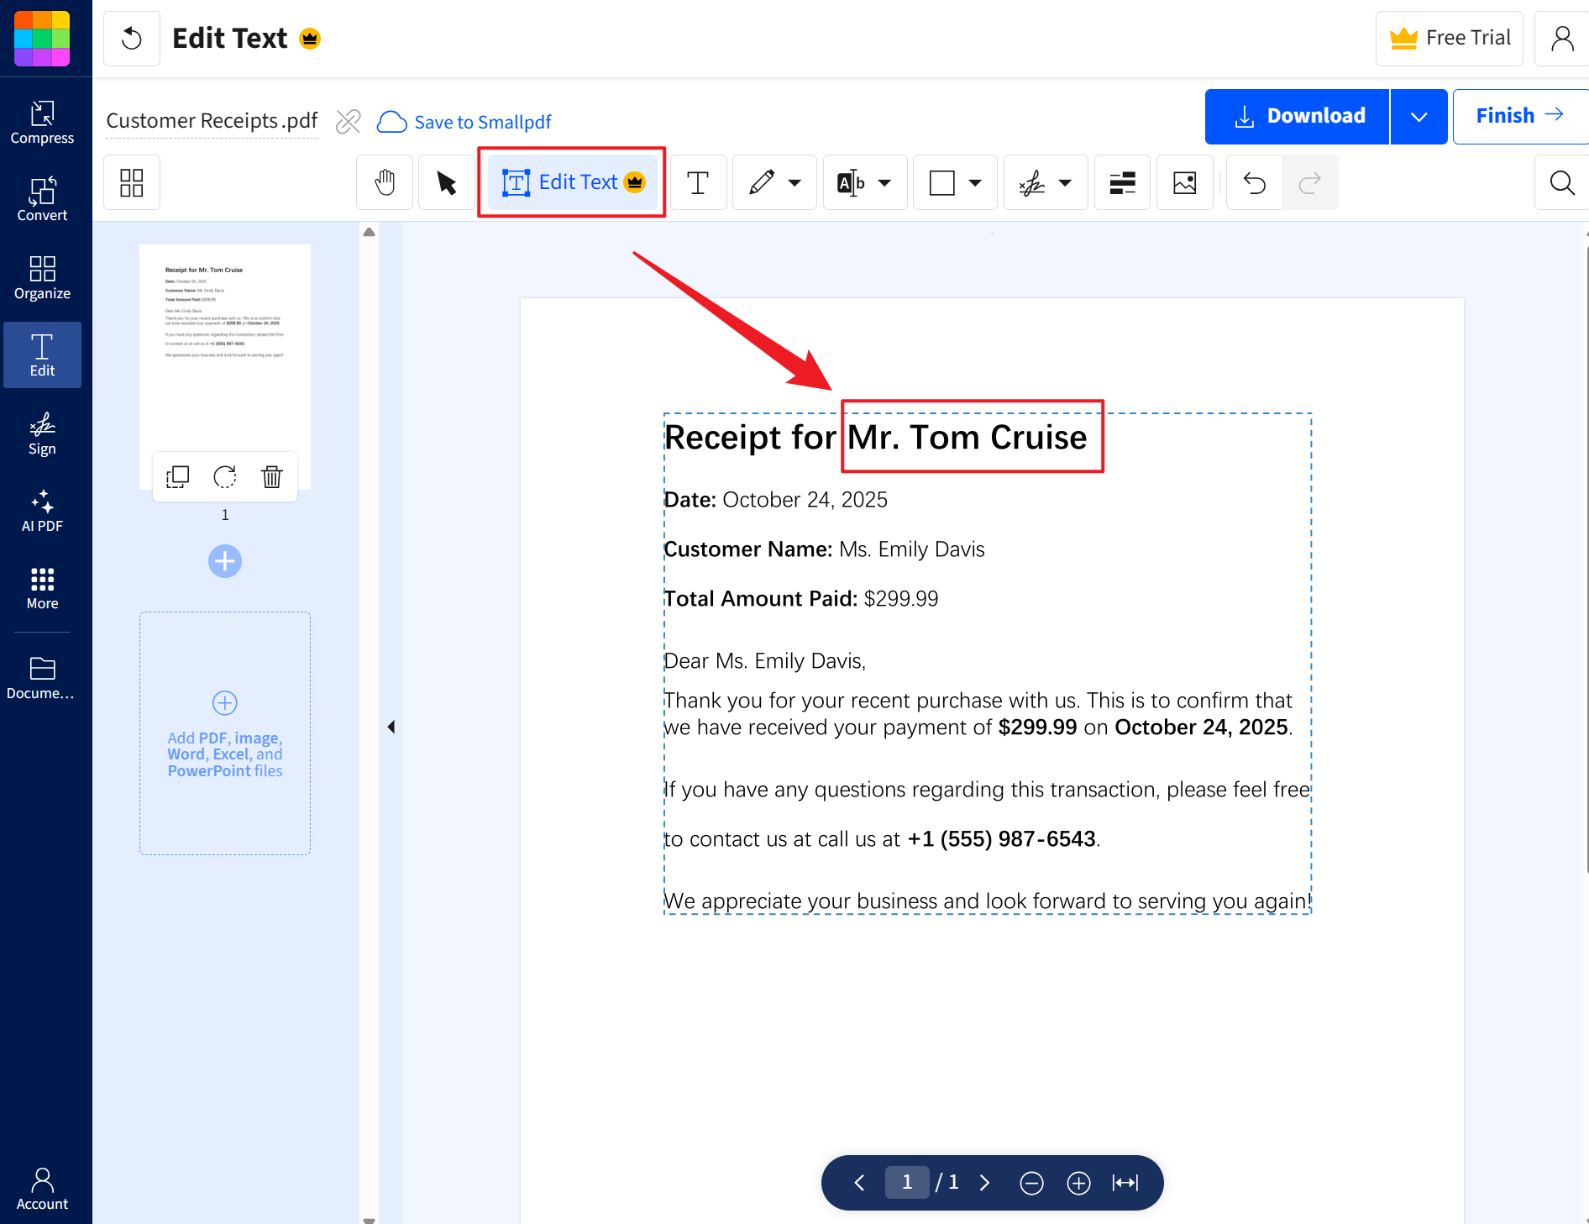1589x1224 pixels.
Task: Select the arrow pointer tool
Action: (446, 182)
